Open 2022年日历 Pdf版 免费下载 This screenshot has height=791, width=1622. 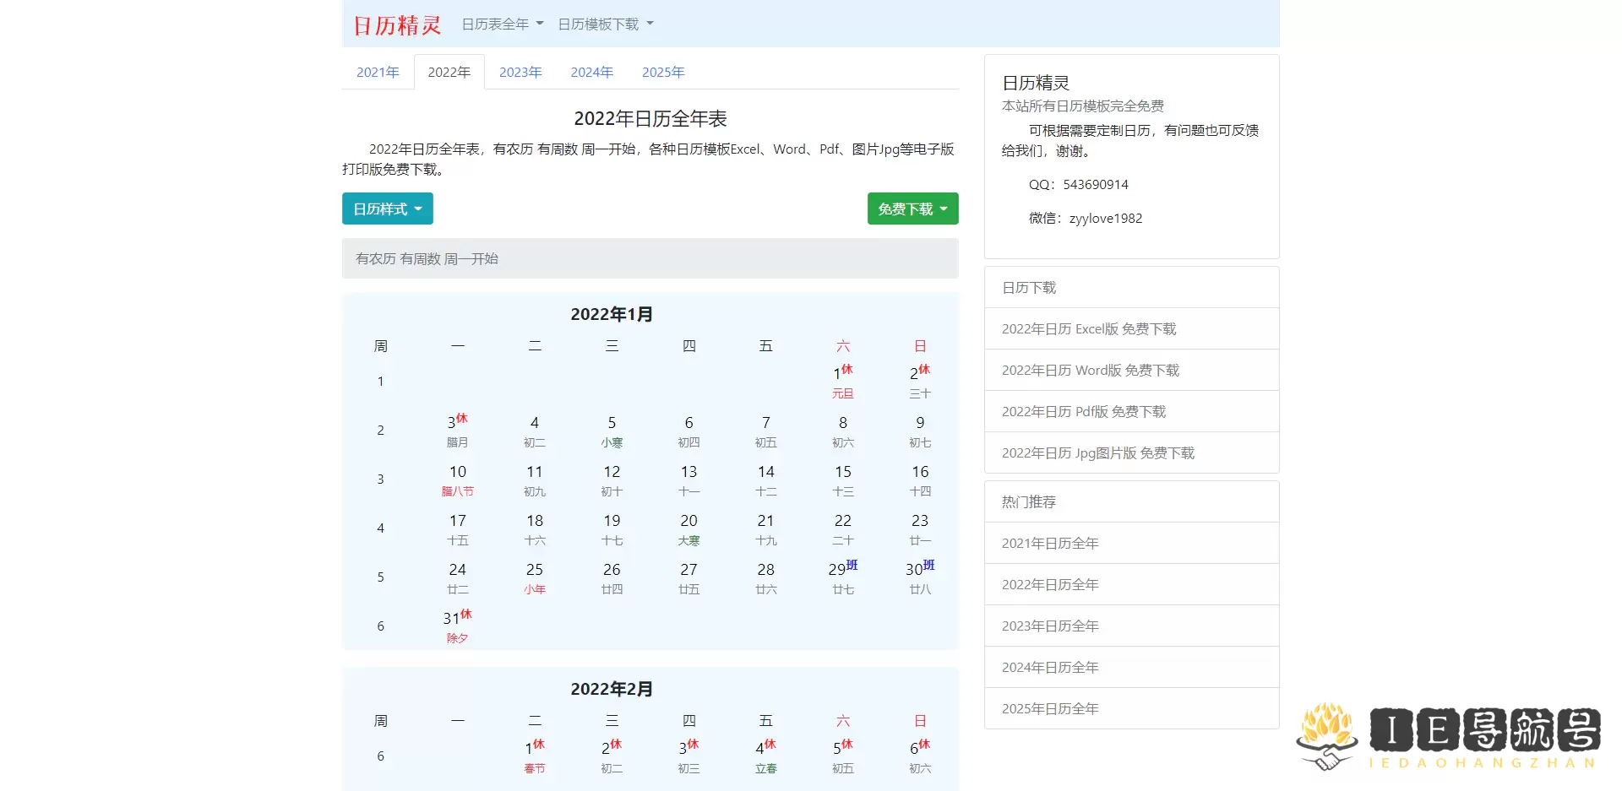coord(1084,412)
